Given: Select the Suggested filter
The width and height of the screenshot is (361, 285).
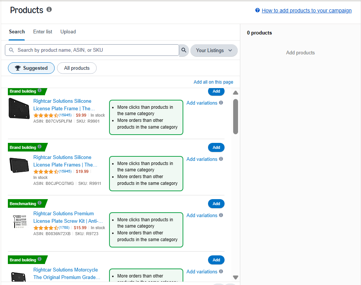Looking at the screenshot, I should coord(31,68).
